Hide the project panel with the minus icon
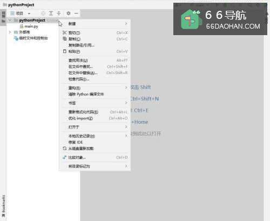270x221 pixels. tap(76, 14)
